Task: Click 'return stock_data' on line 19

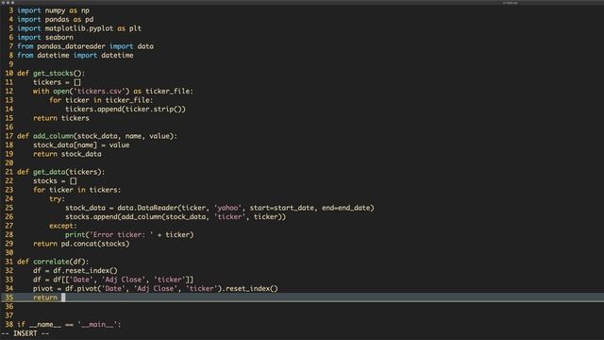Action: point(67,154)
